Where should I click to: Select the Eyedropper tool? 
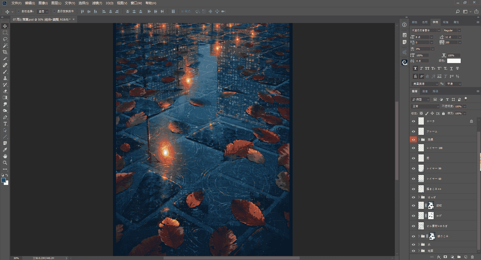pyautogui.click(x=5, y=150)
